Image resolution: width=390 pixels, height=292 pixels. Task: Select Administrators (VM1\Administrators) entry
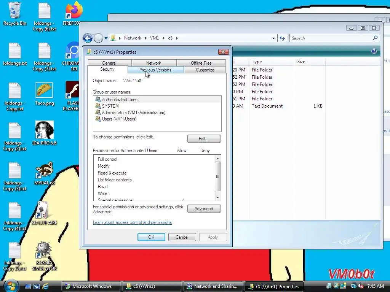[157, 113]
